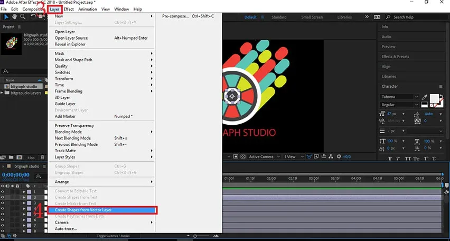Viewport: 450px width, 241px height.
Task: Switch to Small Screen workspace
Action: point(312,17)
